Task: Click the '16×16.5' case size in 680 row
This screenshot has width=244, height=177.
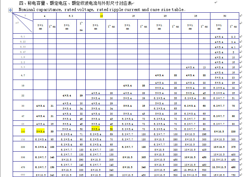Action: (x=219, y=175)
